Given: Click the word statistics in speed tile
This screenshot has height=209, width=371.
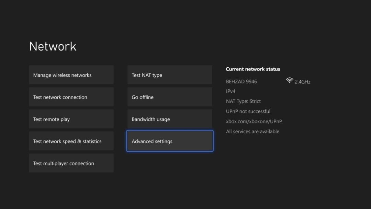Looking at the screenshot, I should (x=92, y=141).
